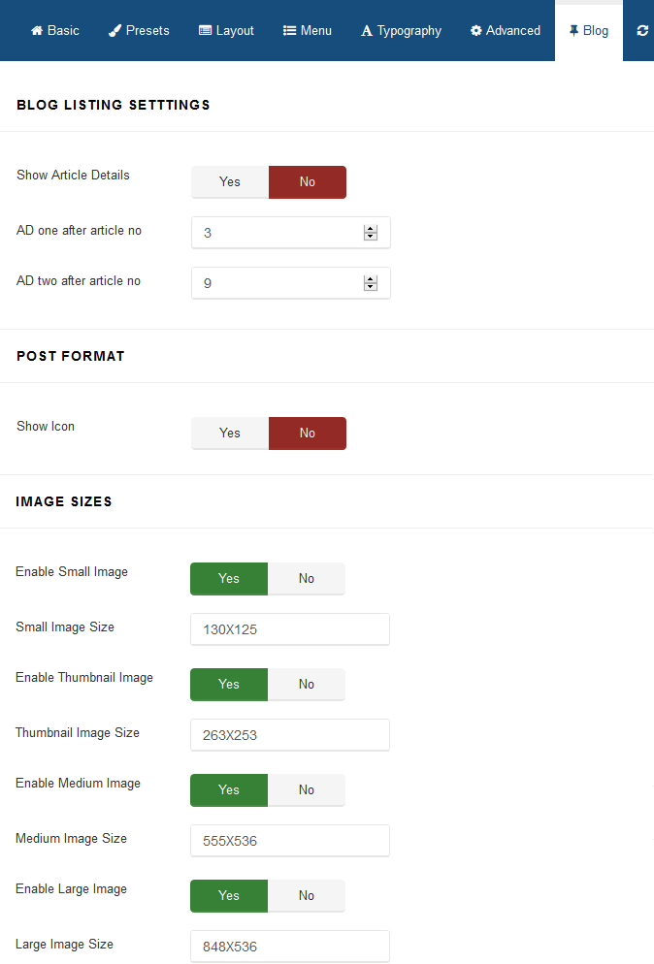This screenshot has height=964, width=654.
Task: Set Enable Medium Image to No
Action: (x=307, y=789)
